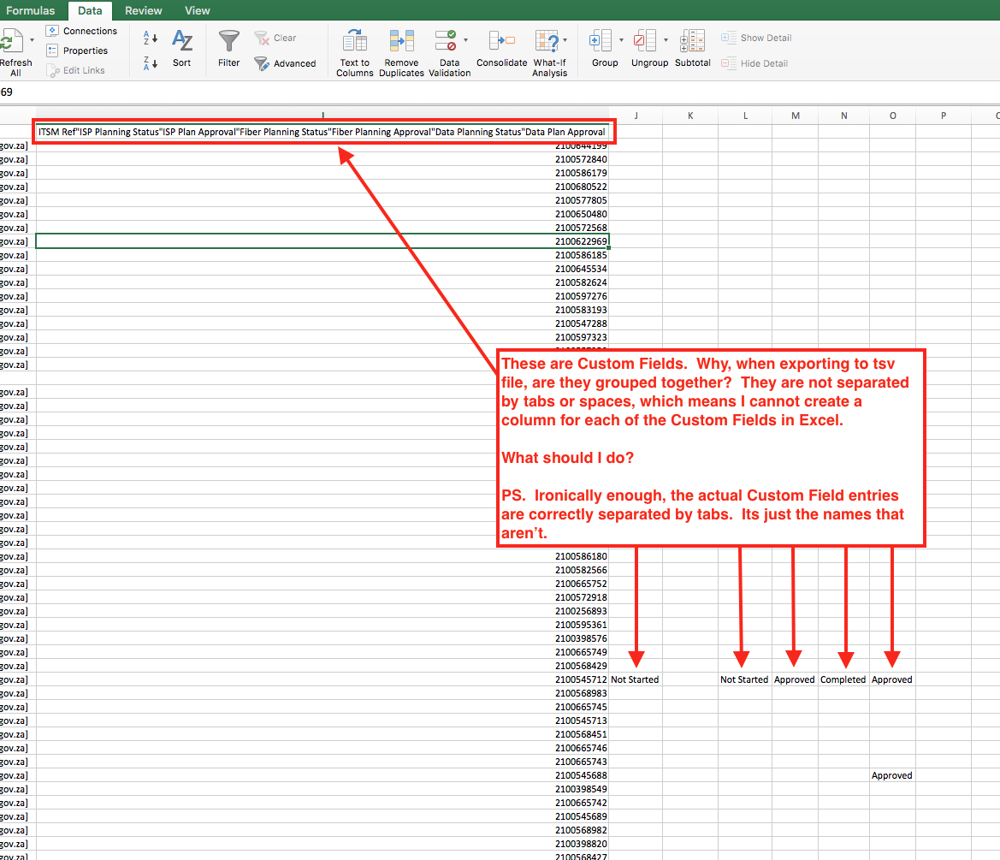1000x860 pixels.
Task: Open the Review ribbon tab
Action: coord(144,10)
